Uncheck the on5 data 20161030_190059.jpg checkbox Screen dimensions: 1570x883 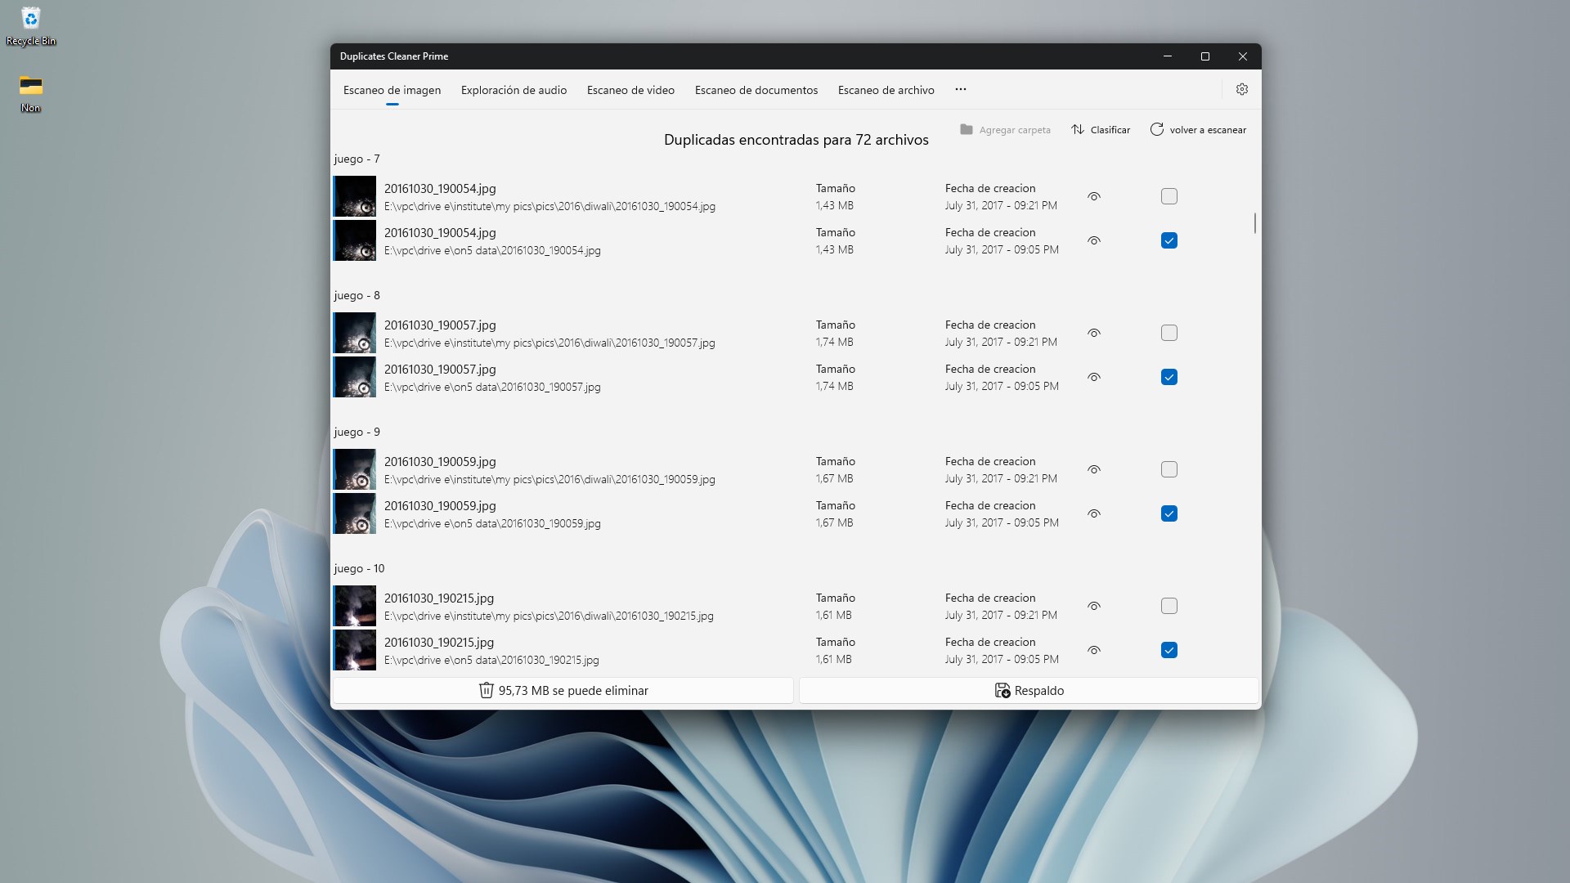click(1169, 513)
